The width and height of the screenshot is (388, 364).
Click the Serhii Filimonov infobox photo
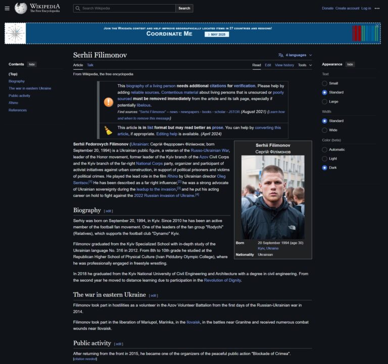click(273, 197)
